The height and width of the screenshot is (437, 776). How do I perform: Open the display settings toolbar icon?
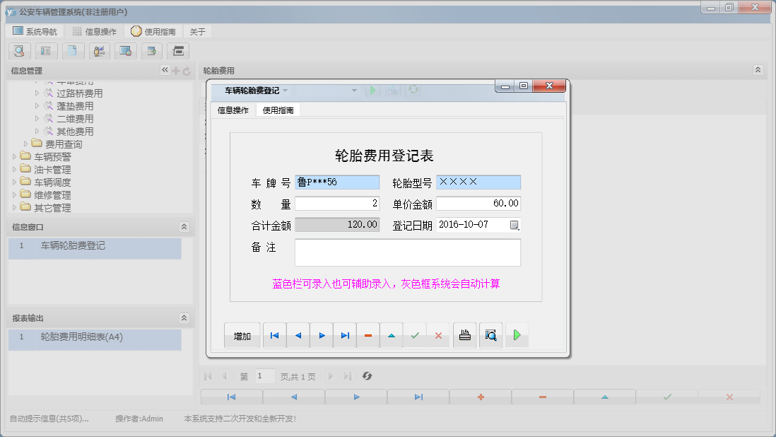[126, 51]
